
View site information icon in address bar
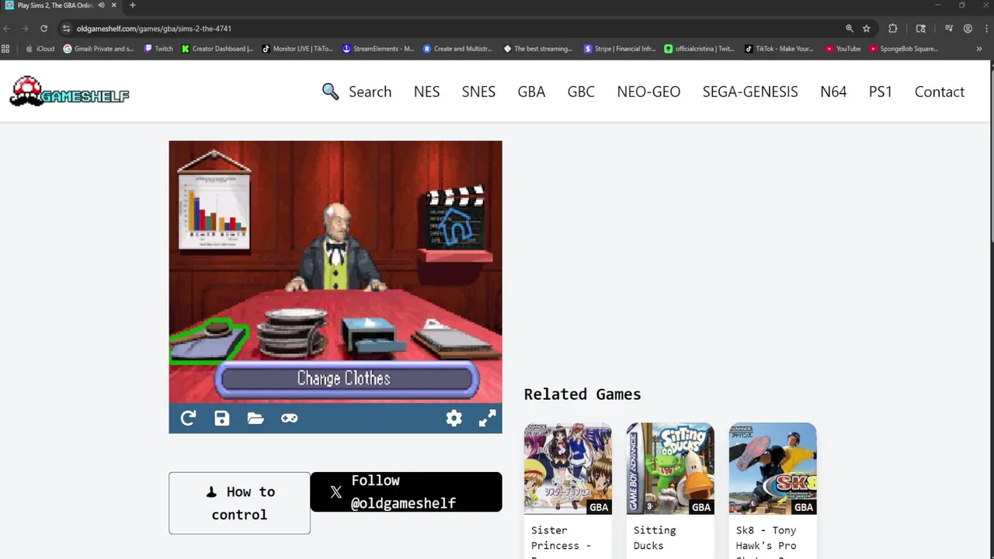tap(67, 29)
